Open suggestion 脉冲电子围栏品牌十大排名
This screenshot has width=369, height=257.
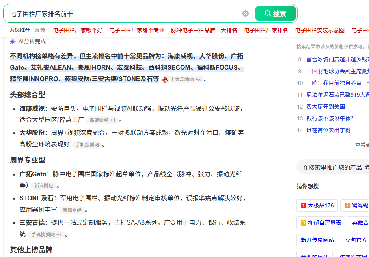(x=204, y=30)
